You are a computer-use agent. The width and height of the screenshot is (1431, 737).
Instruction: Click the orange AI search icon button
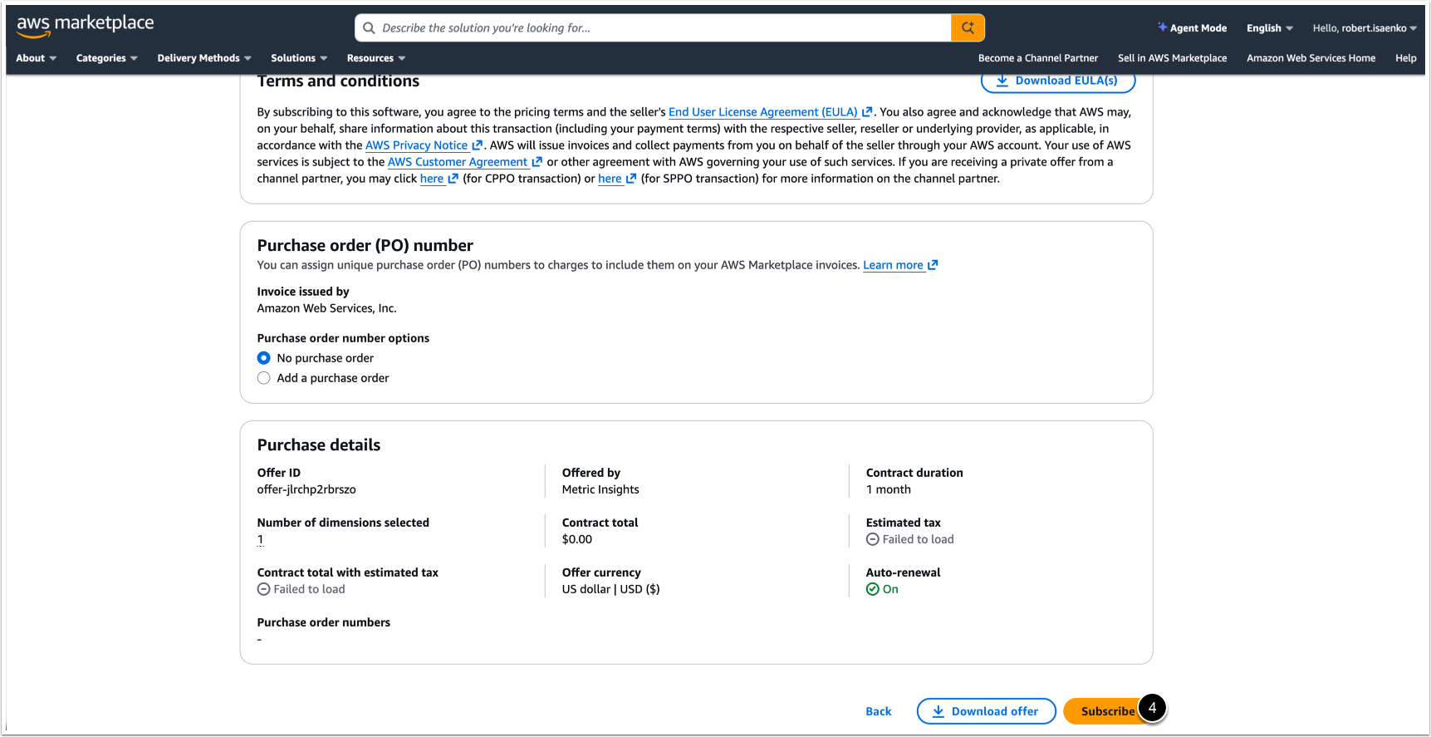968,28
